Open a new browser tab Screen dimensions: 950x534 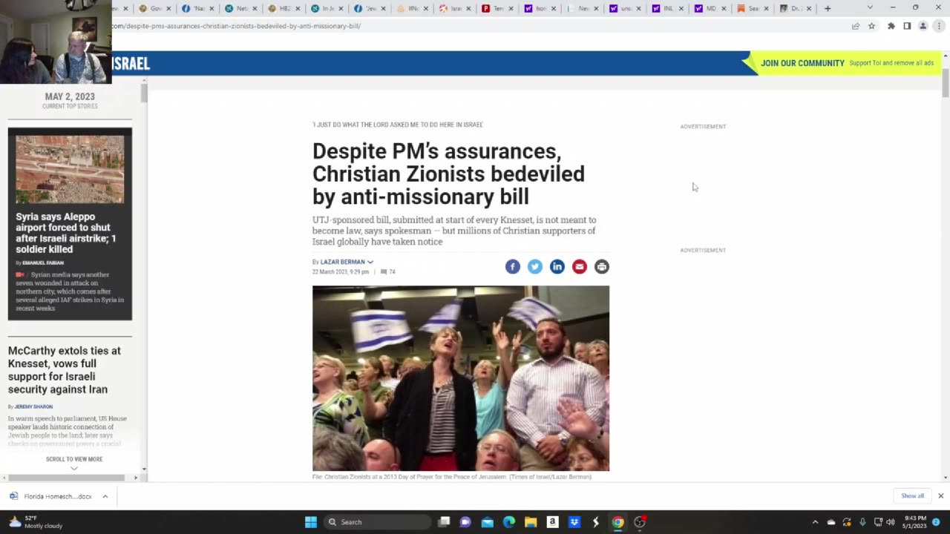pyautogui.click(x=828, y=9)
